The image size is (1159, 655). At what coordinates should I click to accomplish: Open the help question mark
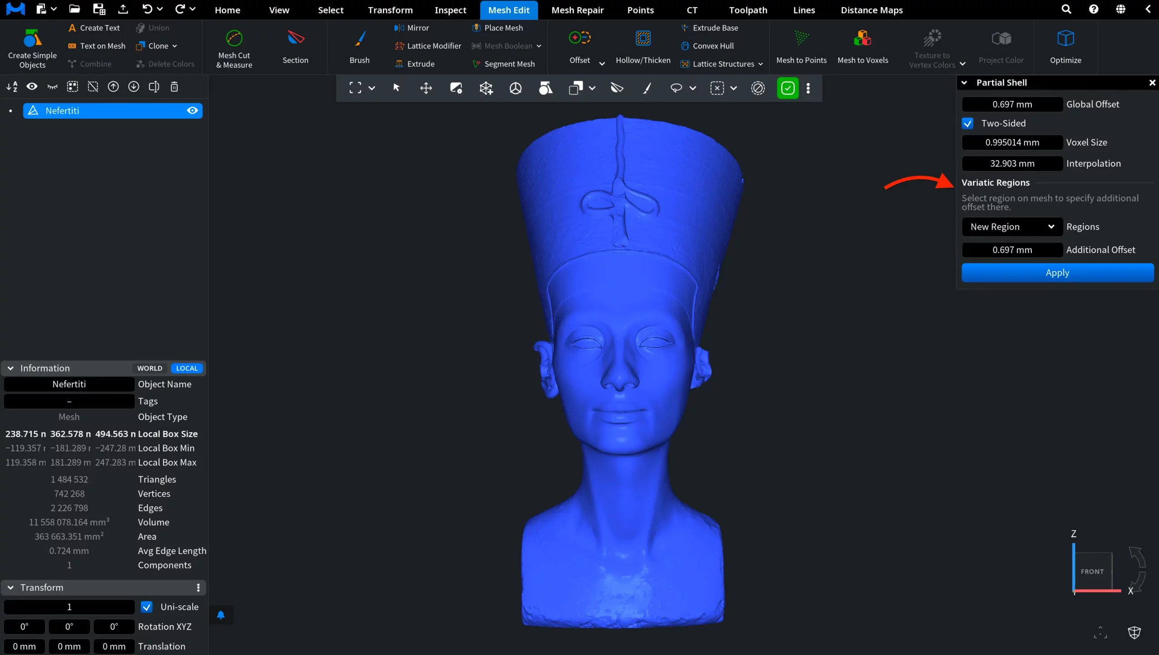tap(1094, 10)
